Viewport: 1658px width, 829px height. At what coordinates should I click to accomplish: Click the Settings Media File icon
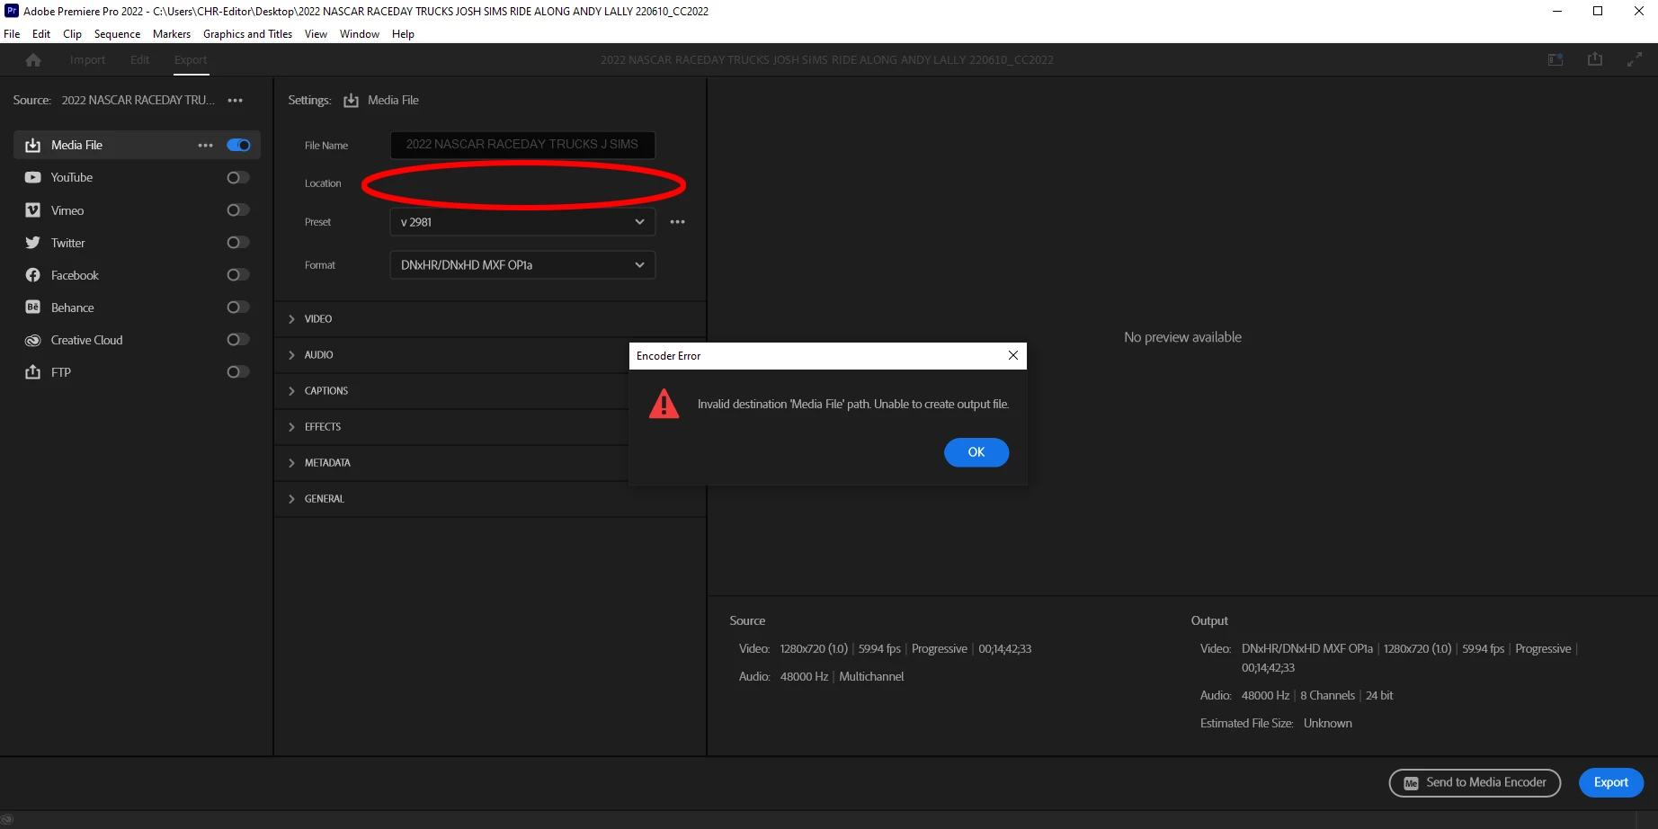tap(352, 101)
